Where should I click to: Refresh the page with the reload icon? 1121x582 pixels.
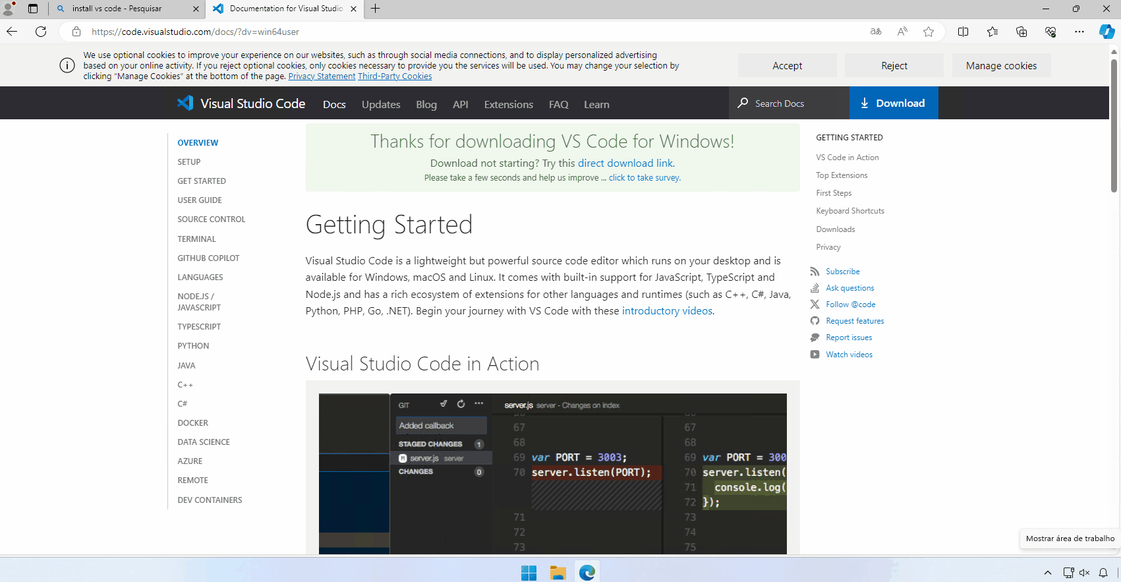(41, 32)
